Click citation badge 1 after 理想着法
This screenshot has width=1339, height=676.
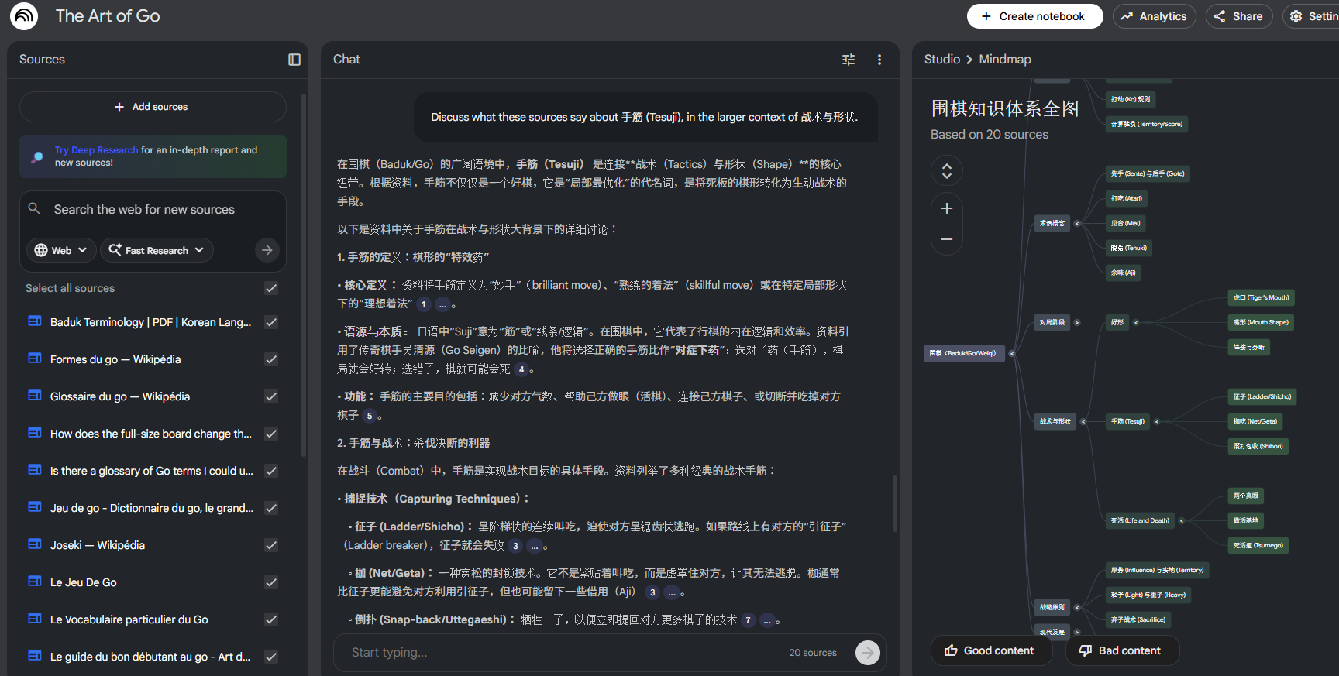point(424,304)
